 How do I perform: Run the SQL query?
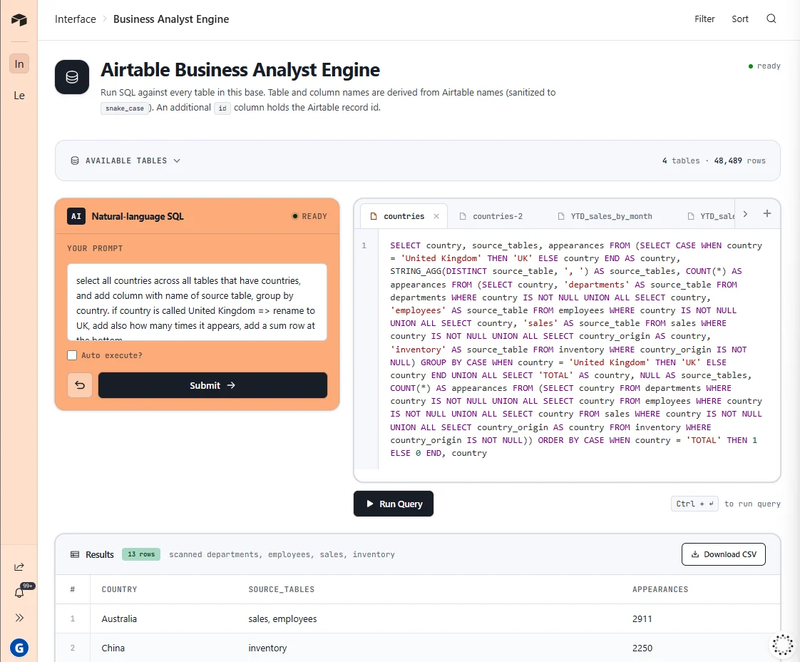coord(394,504)
